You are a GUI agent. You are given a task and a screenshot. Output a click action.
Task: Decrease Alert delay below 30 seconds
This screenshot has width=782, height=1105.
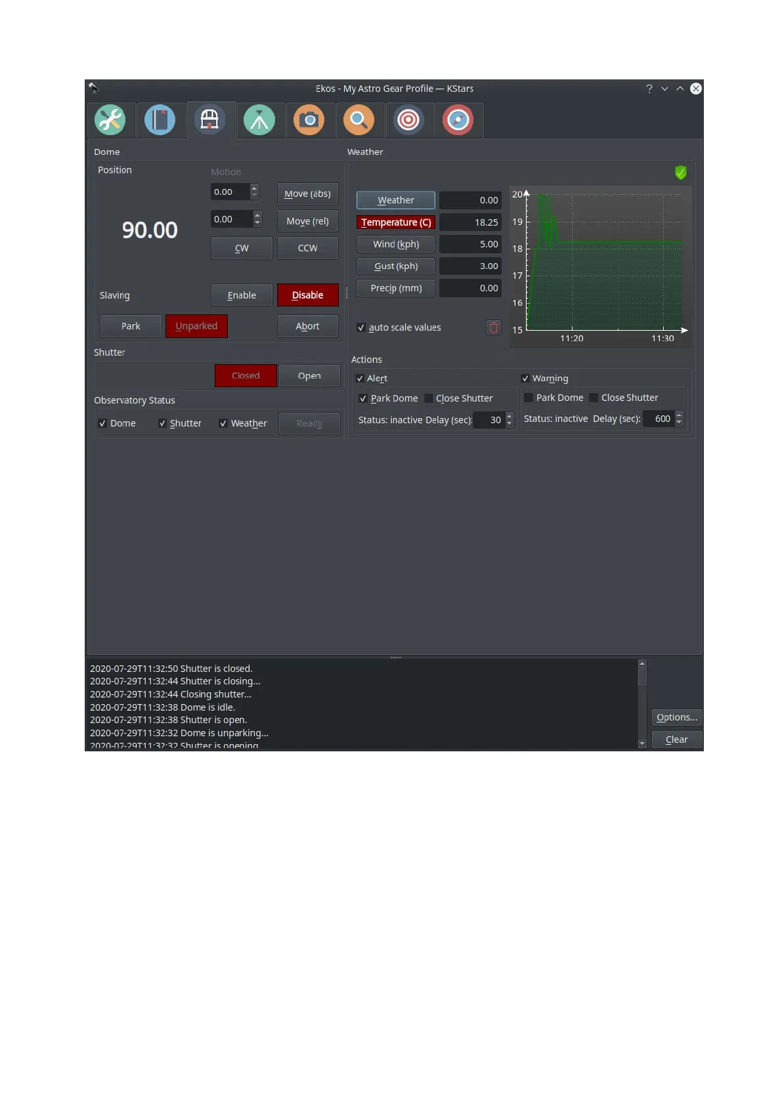[x=509, y=424]
